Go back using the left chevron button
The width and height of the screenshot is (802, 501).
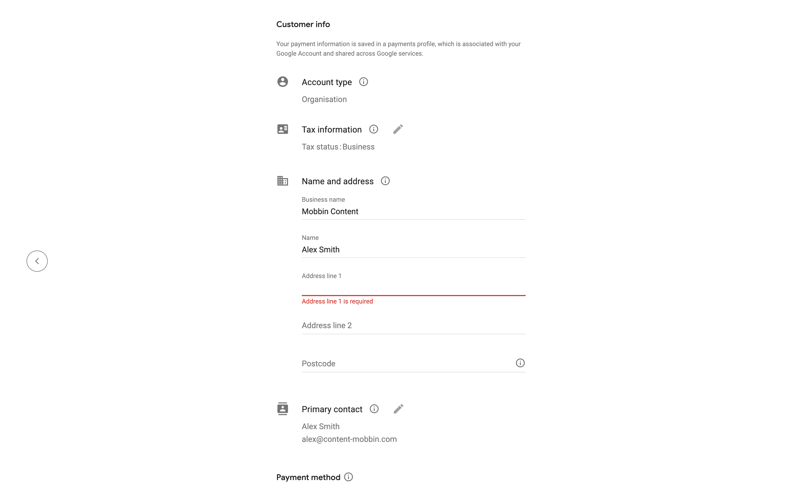[37, 261]
